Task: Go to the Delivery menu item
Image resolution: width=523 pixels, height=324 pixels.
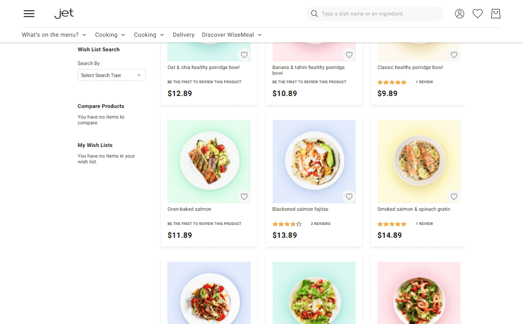Action: (x=183, y=35)
